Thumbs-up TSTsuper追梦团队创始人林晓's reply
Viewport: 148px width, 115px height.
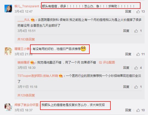point(136,87)
